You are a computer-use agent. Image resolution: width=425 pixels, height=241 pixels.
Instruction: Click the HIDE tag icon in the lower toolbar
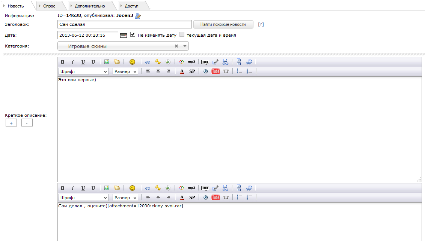205,188
